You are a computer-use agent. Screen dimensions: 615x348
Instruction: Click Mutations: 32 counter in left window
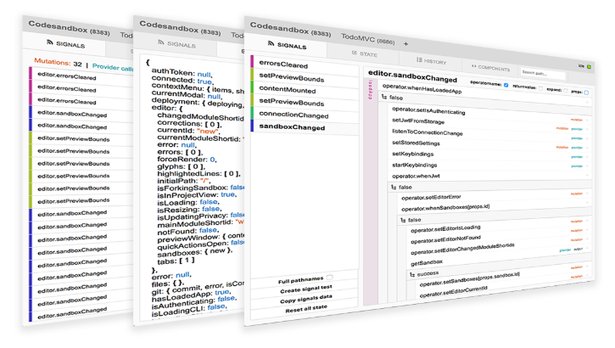coord(58,62)
